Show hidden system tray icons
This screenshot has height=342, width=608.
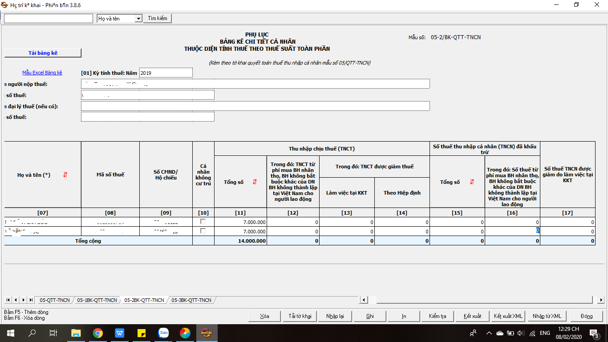tap(489, 333)
